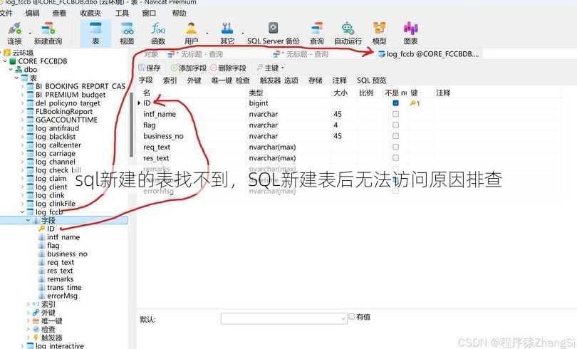Click 添加字段 add field button
The width and height of the screenshot is (577, 349).
188,68
